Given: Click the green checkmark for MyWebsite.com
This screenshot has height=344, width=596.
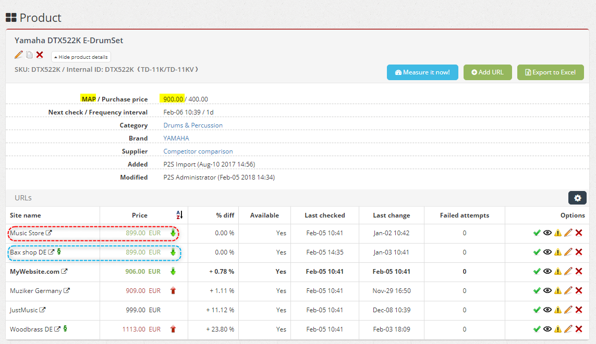Looking at the screenshot, I should pos(537,272).
